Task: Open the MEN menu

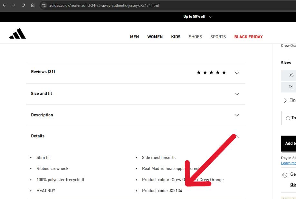Action: [x=134, y=37]
